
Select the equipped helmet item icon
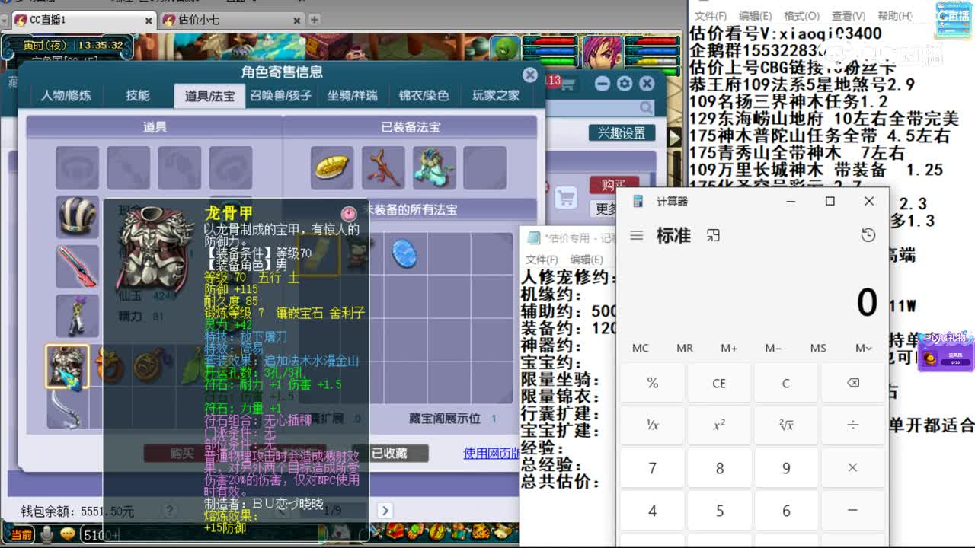click(77, 217)
